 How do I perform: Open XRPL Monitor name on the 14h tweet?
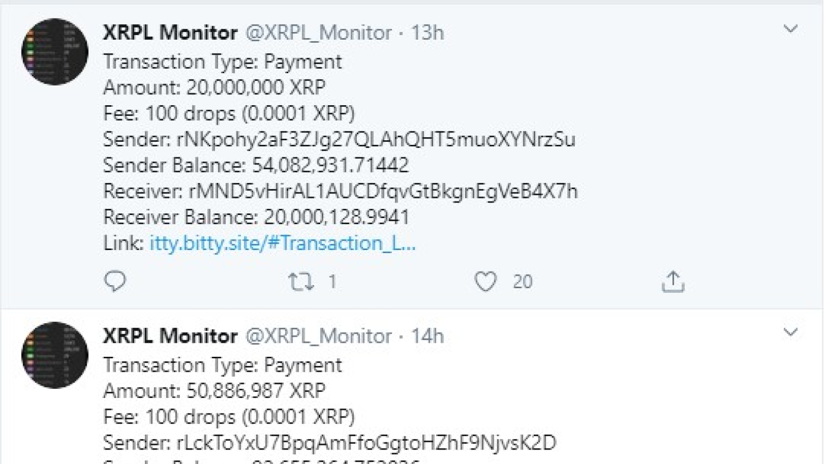click(x=170, y=336)
